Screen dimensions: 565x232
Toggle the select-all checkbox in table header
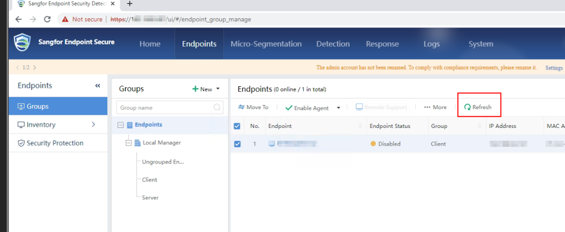click(x=237, y=126)
